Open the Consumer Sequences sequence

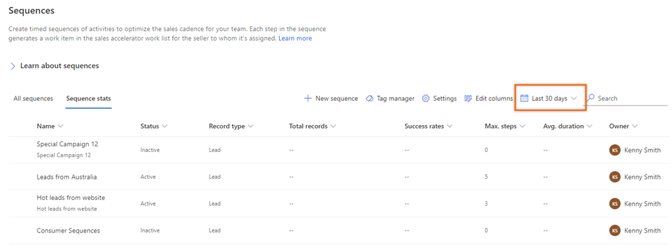pyautogui.click(x=68, y=231)
